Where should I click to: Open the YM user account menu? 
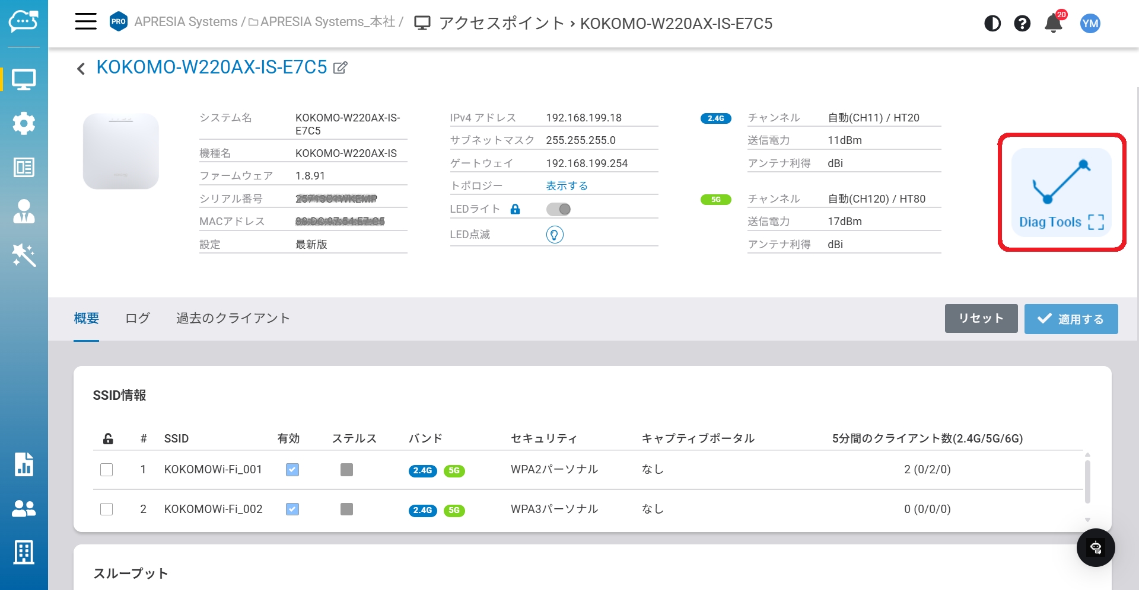[1090, 24]
